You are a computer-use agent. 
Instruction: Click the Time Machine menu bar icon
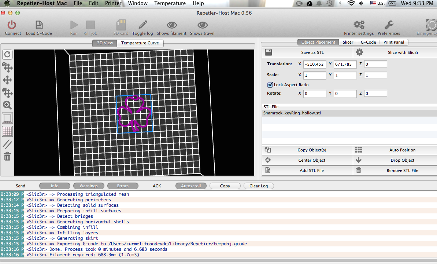point(329,3)
